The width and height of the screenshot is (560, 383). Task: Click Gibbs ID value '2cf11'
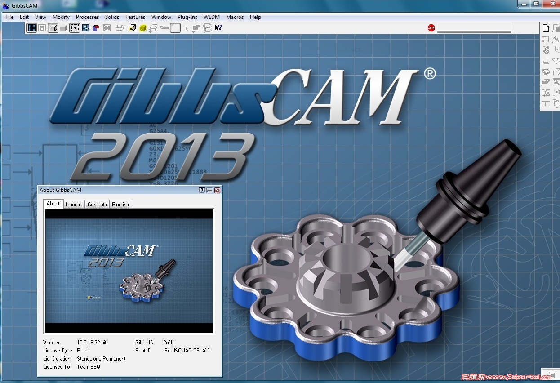coord(169,343)
